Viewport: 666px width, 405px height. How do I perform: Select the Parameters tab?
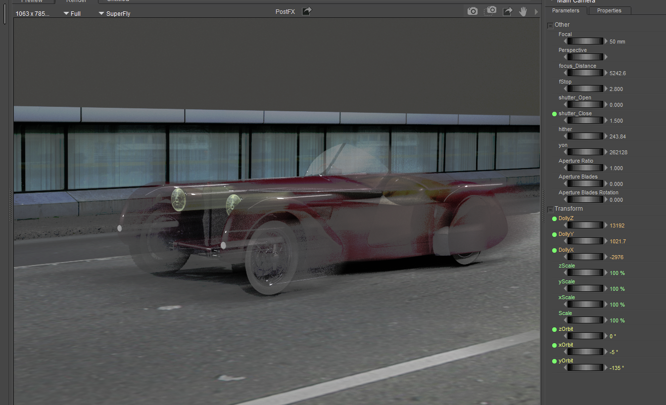(565, 10)
